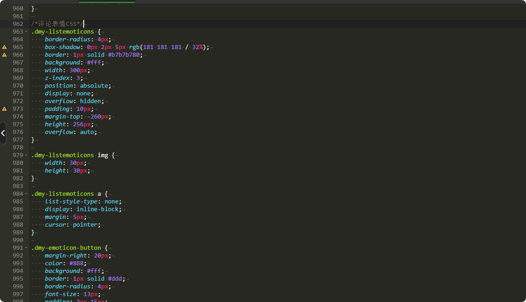This screenshot has height=302, width=526.
Task: Click the #888 color value
Action: [x=76, y=263]
